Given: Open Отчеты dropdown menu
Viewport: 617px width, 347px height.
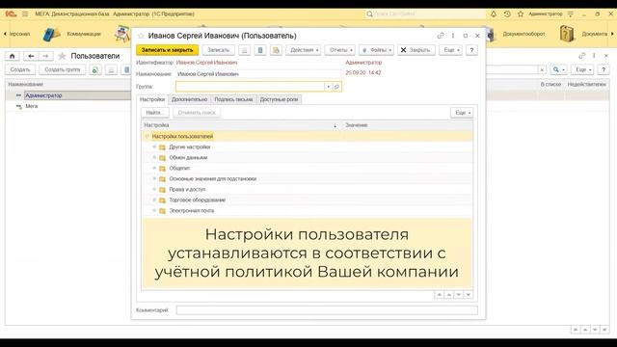Looking at the screenshot, I should click(x=339, y=50).
